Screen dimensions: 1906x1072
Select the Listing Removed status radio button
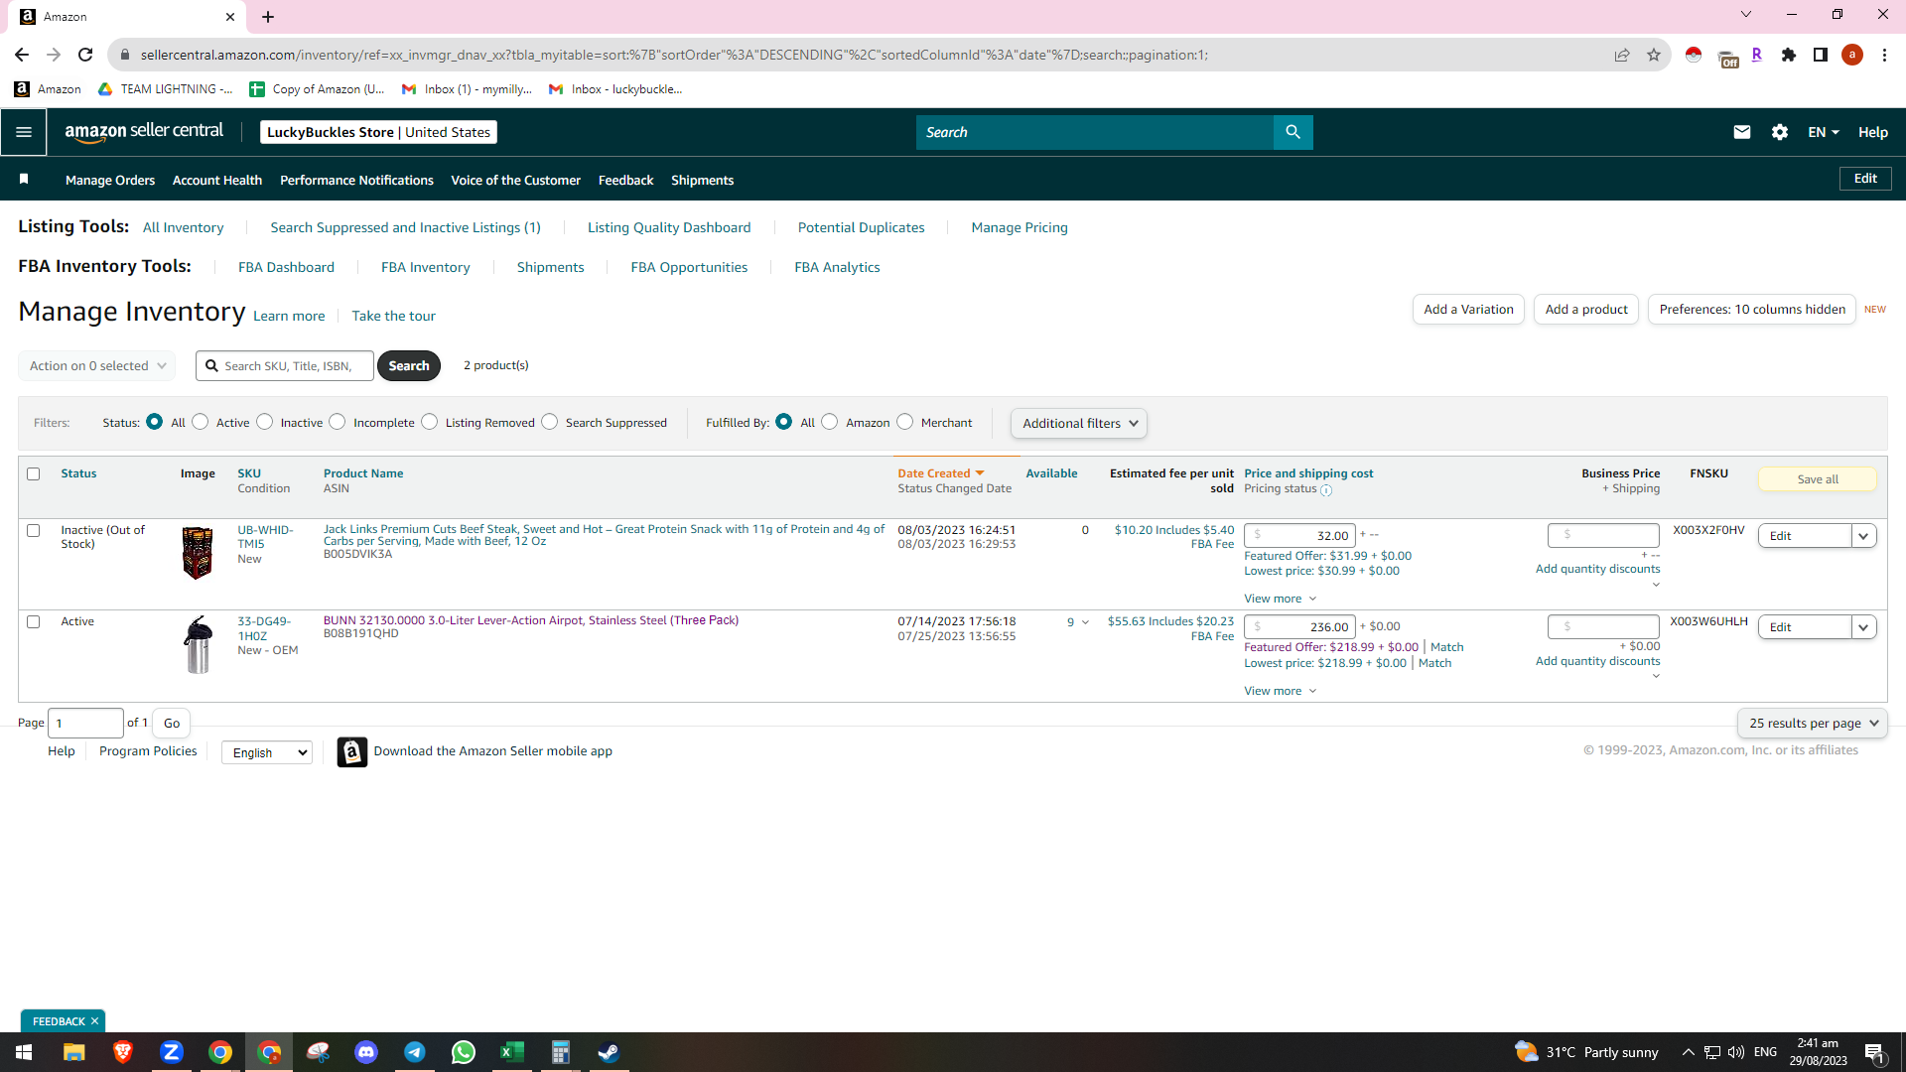(x=430, y=422)
